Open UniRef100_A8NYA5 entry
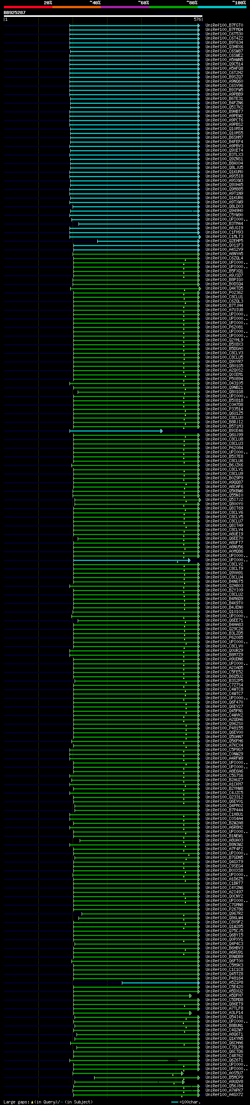Viewport: 250px width, 1105px height. [224, 254]
